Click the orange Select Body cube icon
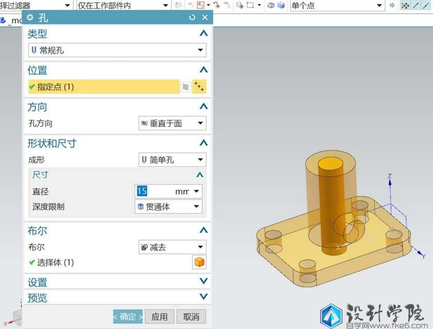The width and height of the screenshot is (433, 329). click(199, 262)
